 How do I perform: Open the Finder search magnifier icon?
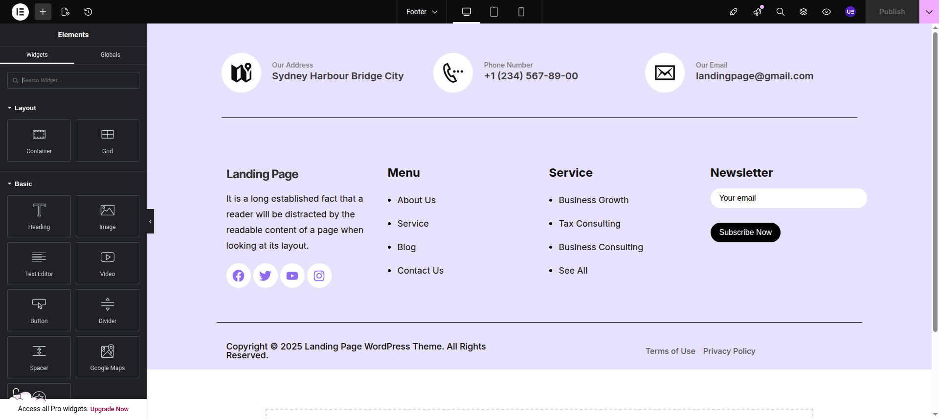[x=780, y=12]
